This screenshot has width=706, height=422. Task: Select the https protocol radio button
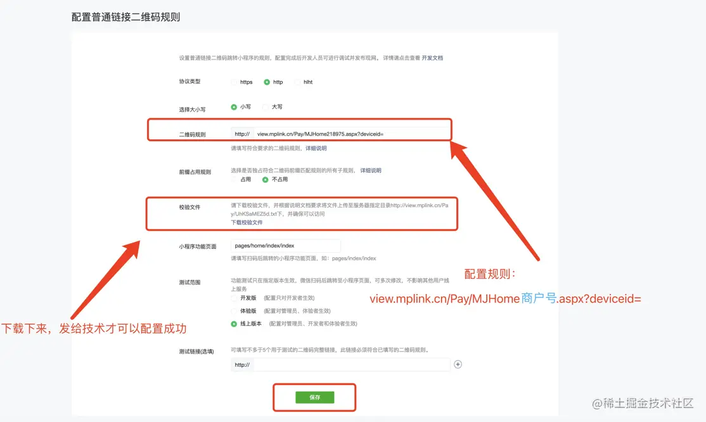coord(234,82)
